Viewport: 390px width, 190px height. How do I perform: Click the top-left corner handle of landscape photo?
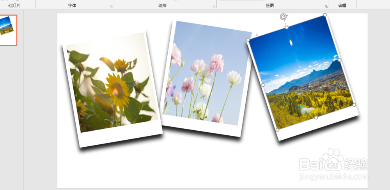click(x=248, y=39)
